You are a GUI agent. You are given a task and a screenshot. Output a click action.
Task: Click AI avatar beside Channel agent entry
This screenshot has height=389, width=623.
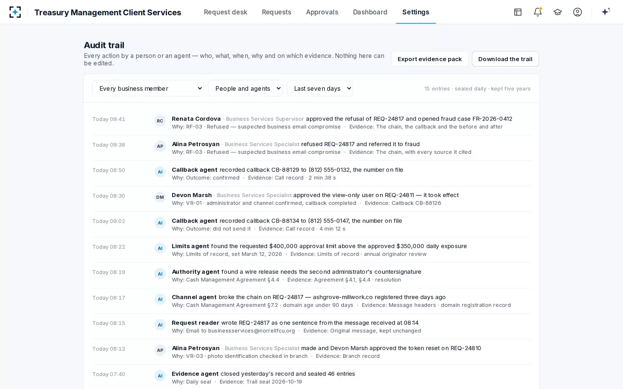pos(160,300)
